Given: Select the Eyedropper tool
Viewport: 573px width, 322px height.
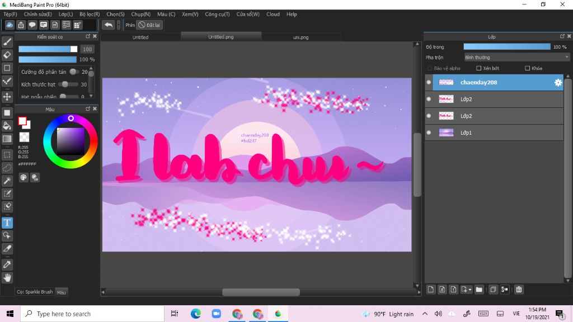Looking at the screenshot, I should pos(7,264).
